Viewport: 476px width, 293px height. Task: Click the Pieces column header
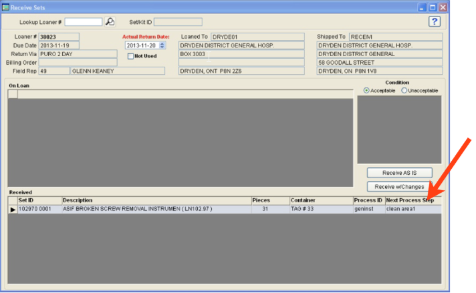269,200
